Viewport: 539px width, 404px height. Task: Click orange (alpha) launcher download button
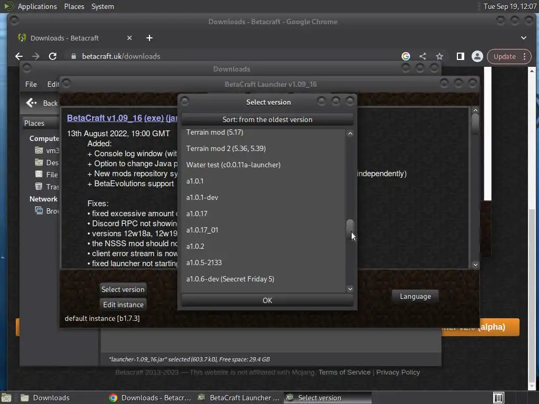tap(481, 327)
